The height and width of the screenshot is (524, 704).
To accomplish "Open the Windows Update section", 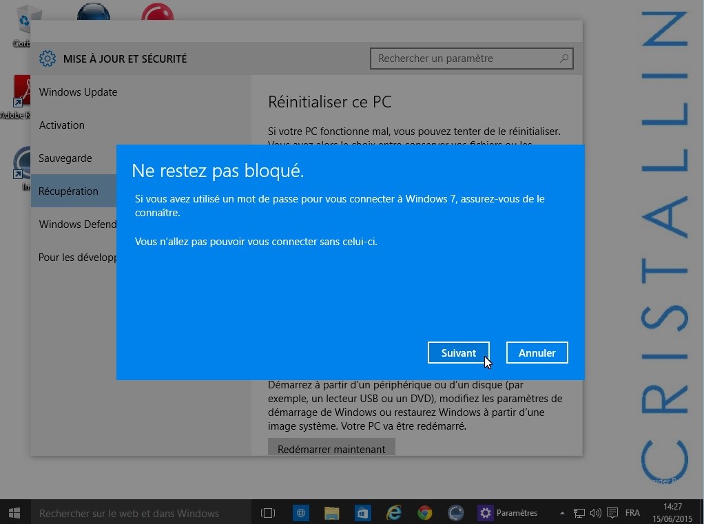I will pos(78,92).
